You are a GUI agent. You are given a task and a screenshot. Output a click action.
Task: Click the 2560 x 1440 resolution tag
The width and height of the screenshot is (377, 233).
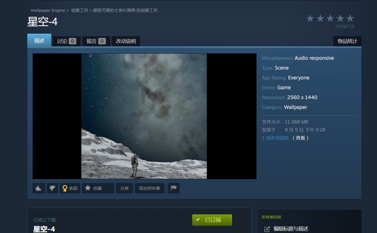[302, 97]
